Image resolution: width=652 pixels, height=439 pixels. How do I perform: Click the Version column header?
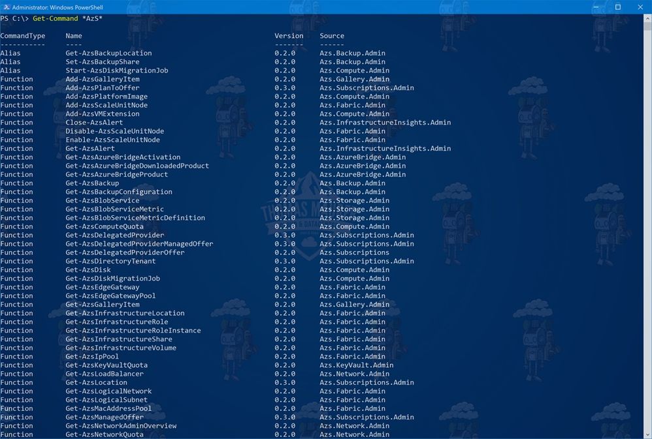pyautogui.click(x=289, y=36)
